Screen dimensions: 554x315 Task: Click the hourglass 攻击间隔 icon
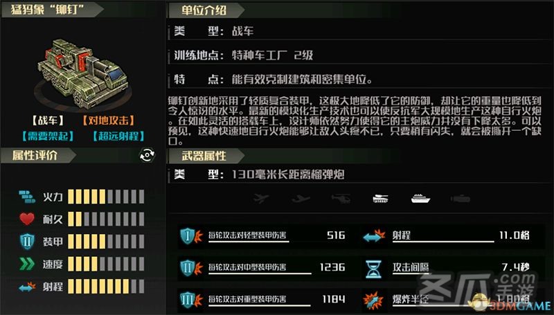(373, 269)
